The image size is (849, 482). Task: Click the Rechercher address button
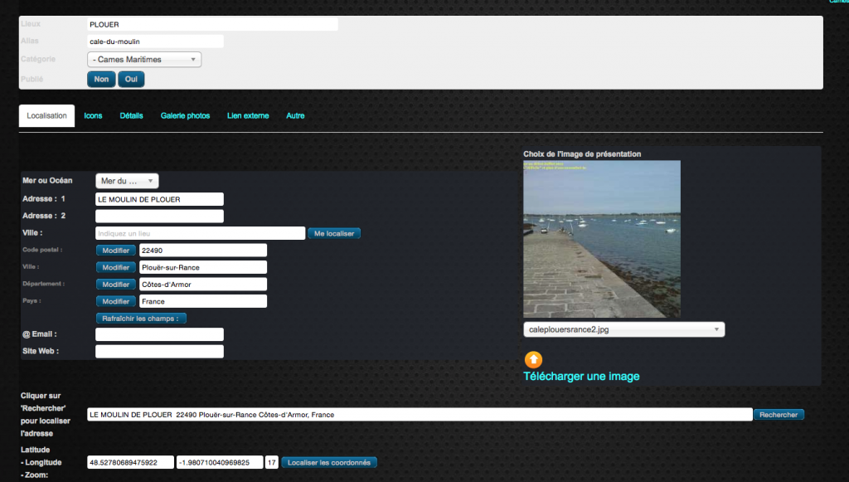pyautogui.click(x=779, y=414)
